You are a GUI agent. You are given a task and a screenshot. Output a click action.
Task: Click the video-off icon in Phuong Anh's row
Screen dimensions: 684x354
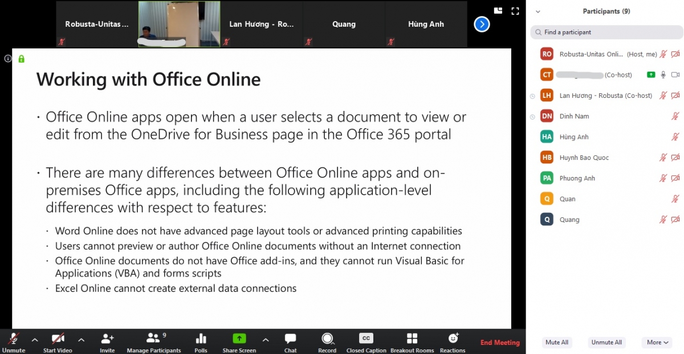(675, 178)
